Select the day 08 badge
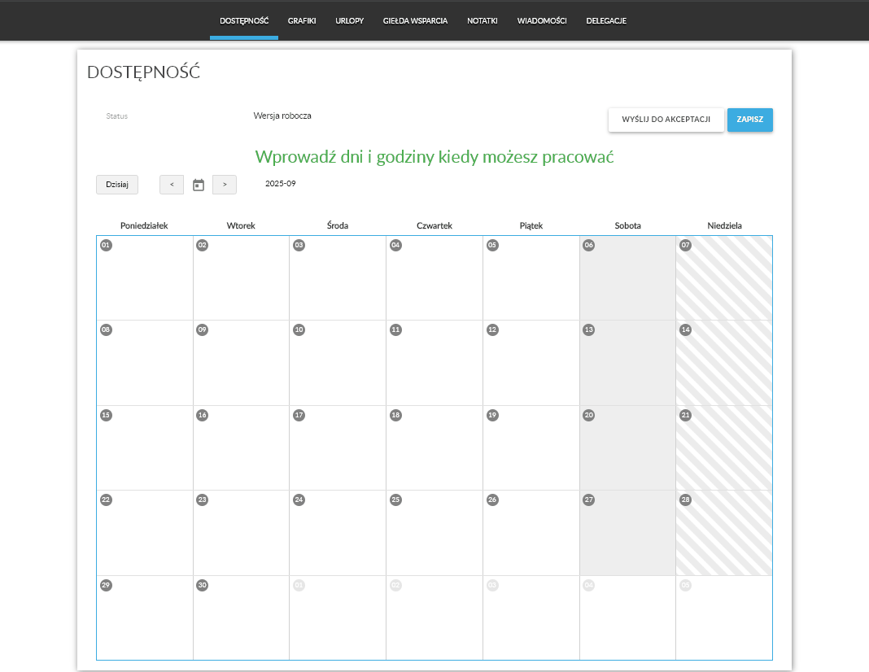This screenshot has height=672, width=869. point(106,329)
